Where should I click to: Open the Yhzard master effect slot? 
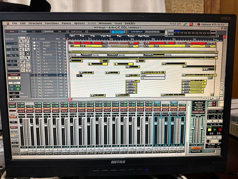tap(199, 105)
